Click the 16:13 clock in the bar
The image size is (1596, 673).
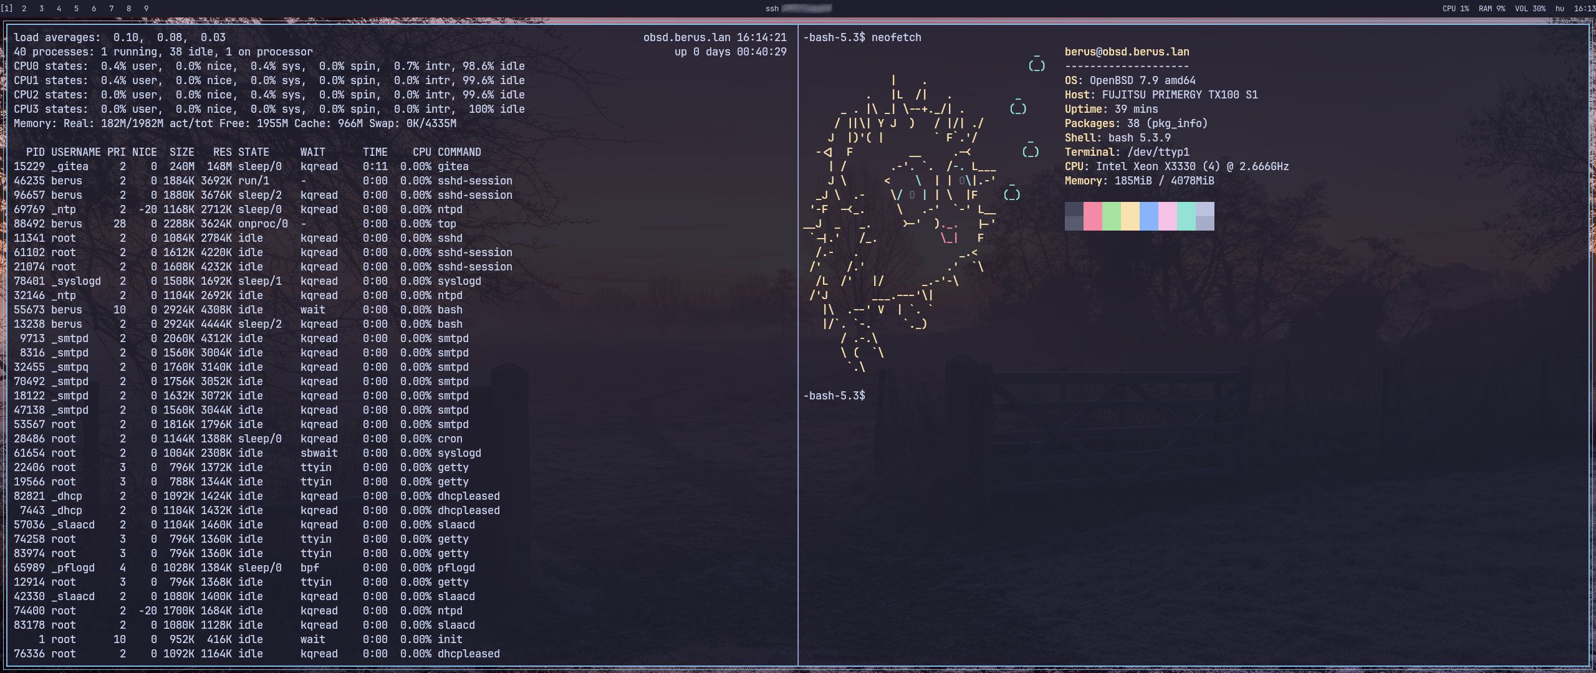pyautogui.click(x=1584, y=9)
